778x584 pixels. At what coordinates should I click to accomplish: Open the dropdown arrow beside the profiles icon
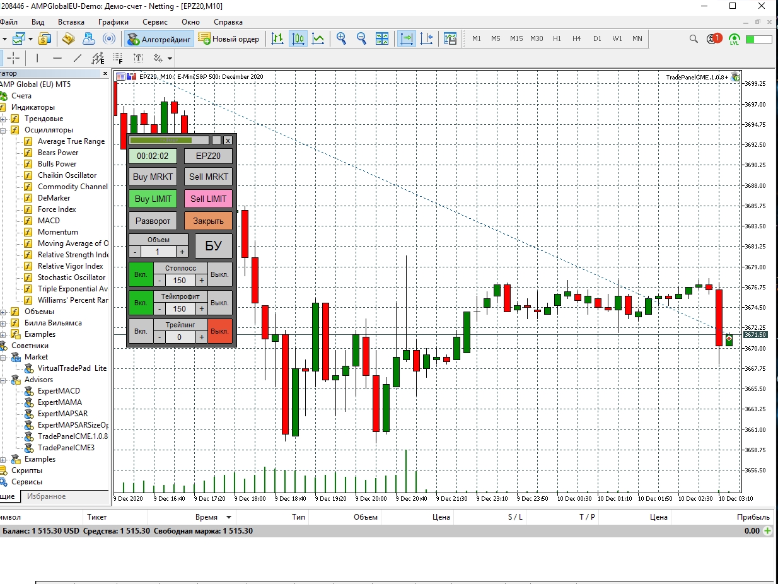[x=30, y=39]
